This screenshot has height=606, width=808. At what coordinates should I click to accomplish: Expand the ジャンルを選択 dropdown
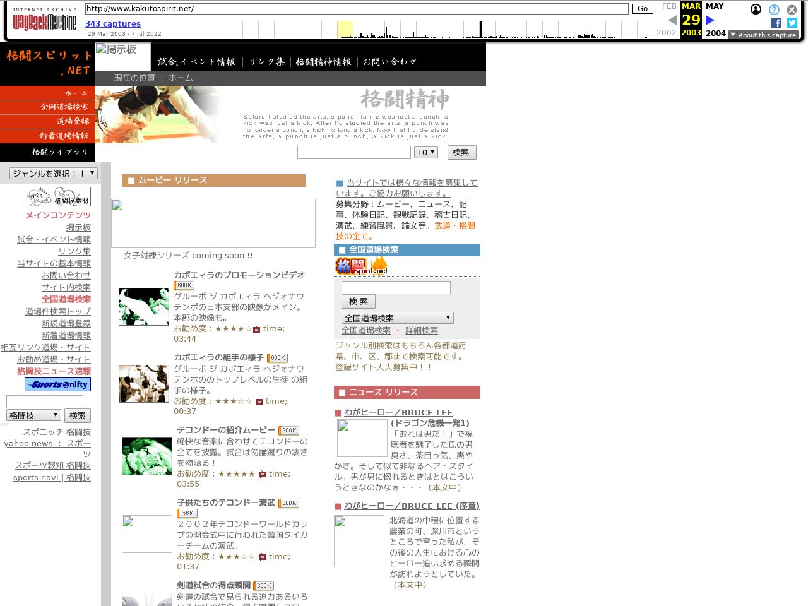[53, 174]
